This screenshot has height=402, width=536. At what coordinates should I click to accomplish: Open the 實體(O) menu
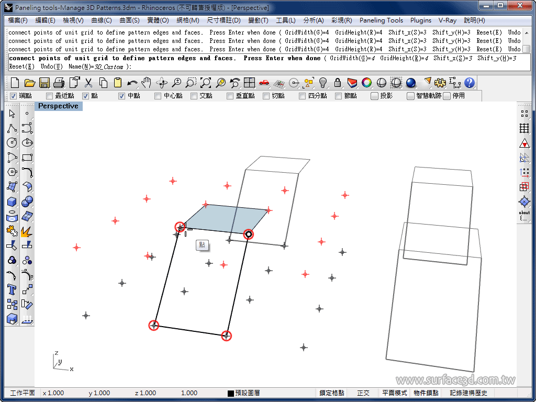pos(158,20)
